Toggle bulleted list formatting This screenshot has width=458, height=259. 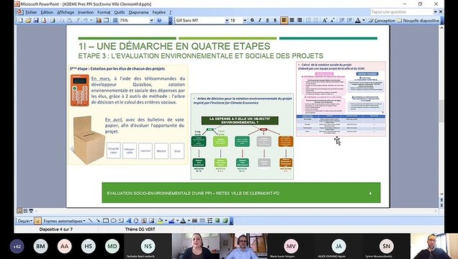(316, 20)
